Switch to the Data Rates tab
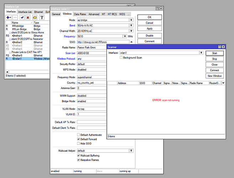234x178 pixels. 80,14
